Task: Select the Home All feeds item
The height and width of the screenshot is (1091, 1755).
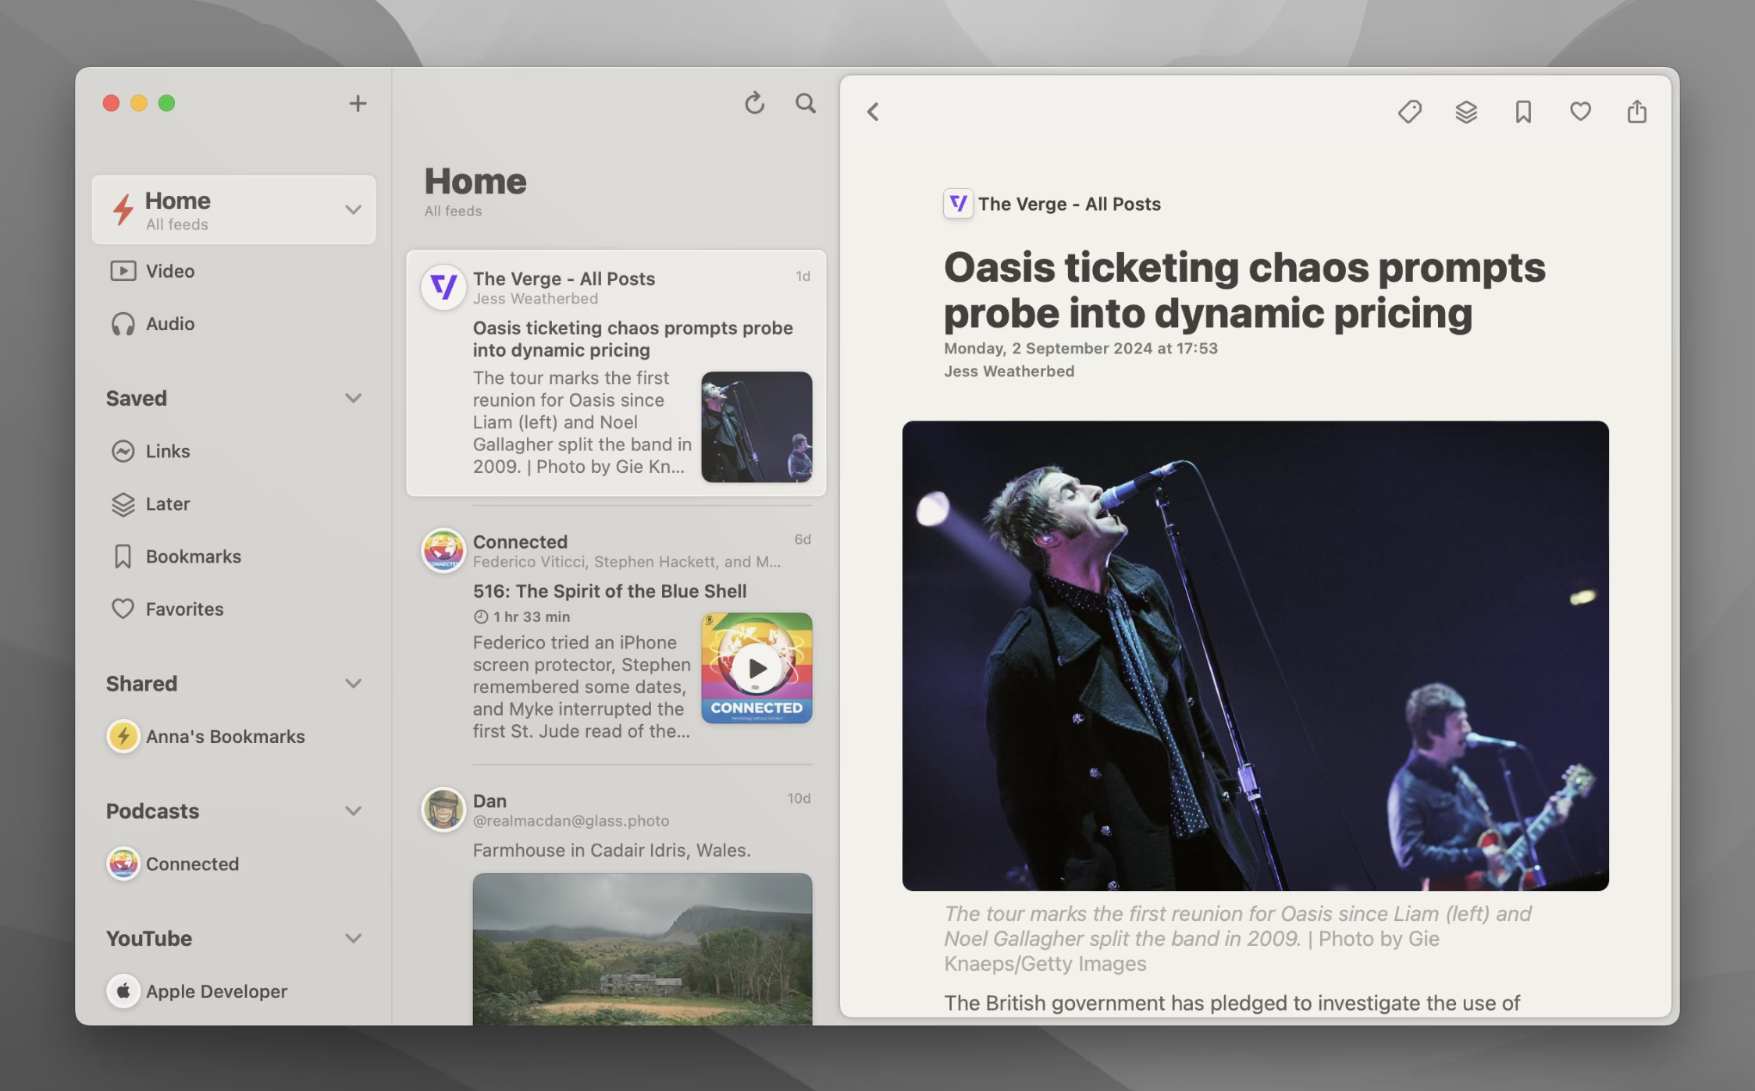Action: tap(233, 209)
